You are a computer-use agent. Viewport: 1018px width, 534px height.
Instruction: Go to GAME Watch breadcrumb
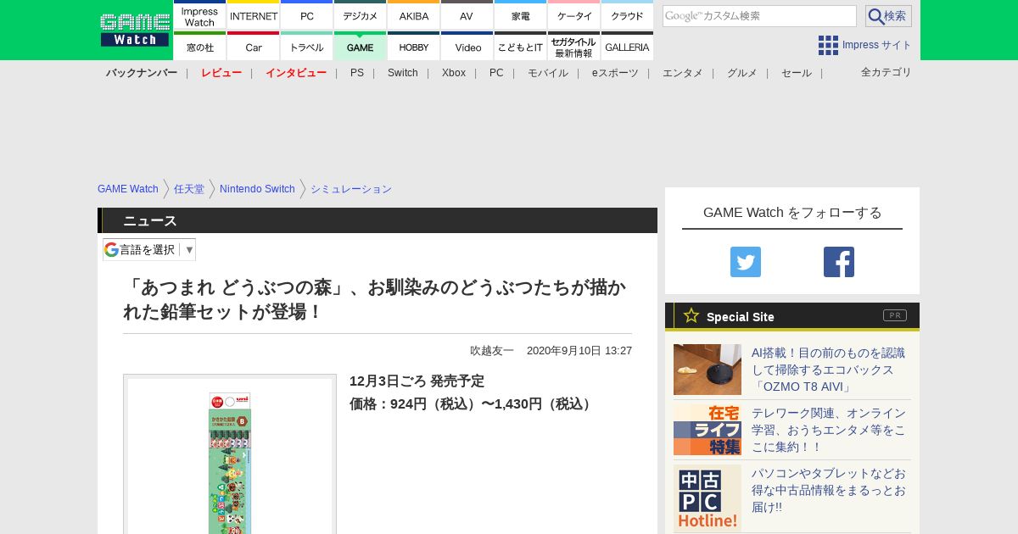pos(128,189)
